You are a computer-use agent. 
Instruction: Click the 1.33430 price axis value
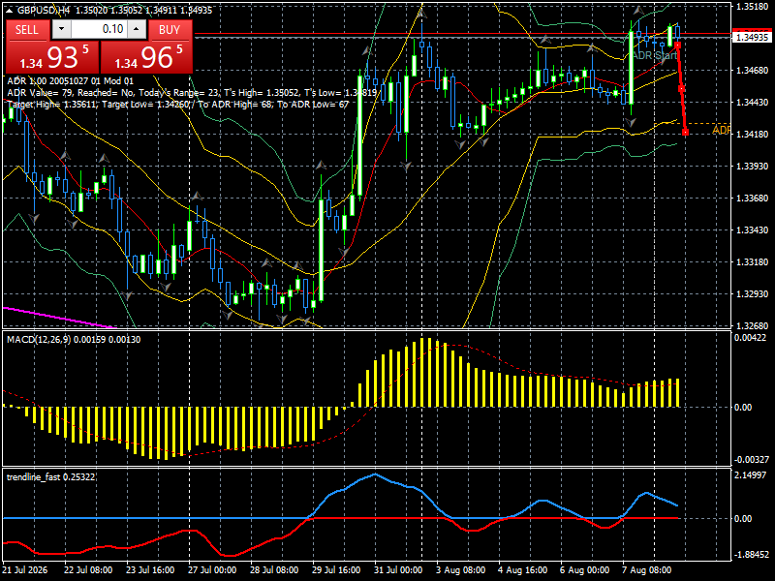click(753, 229)
